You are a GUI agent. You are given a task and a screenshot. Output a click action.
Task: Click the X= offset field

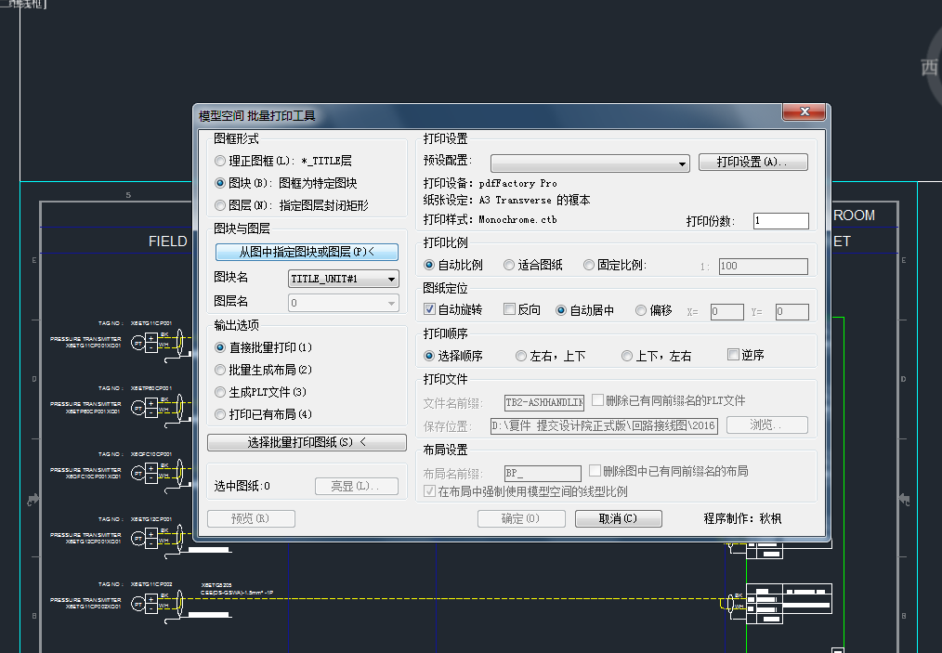click(x=726, y=312)
